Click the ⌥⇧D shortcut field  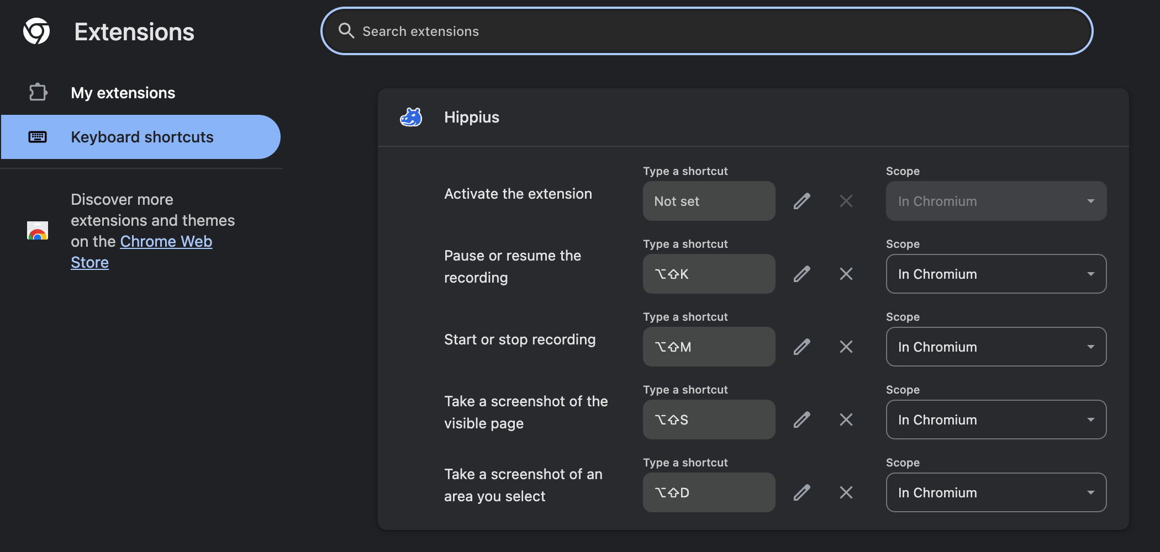tap(709, 492)
